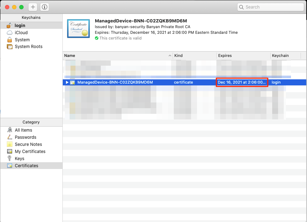Click the plus button to add keychain item

pyautogui.click(x=33, y=7)
